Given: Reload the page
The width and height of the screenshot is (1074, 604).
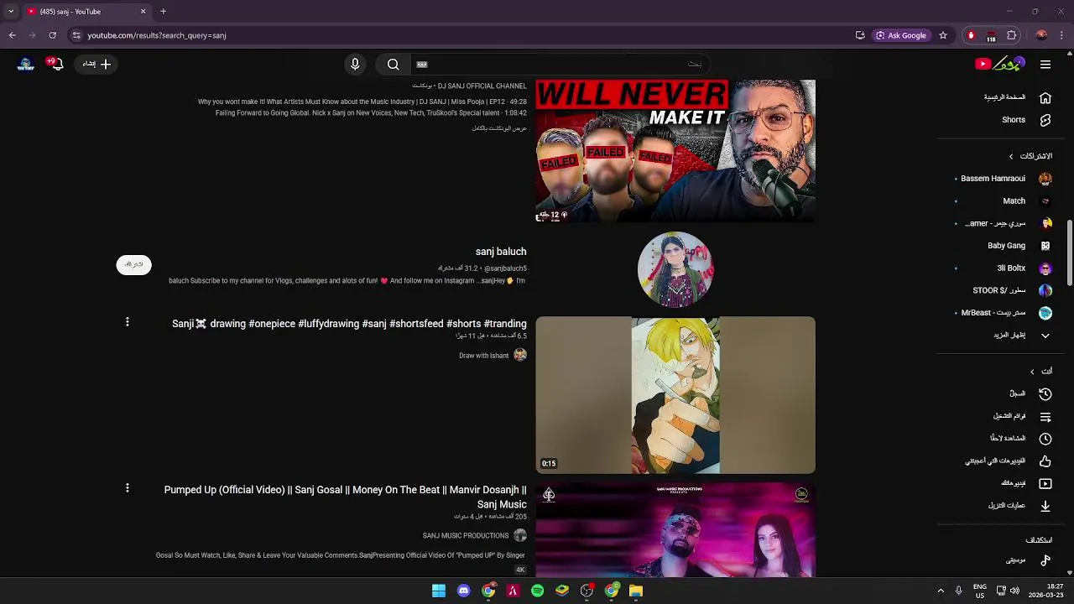Looking at the screenshot, I should tap(52, 35).
